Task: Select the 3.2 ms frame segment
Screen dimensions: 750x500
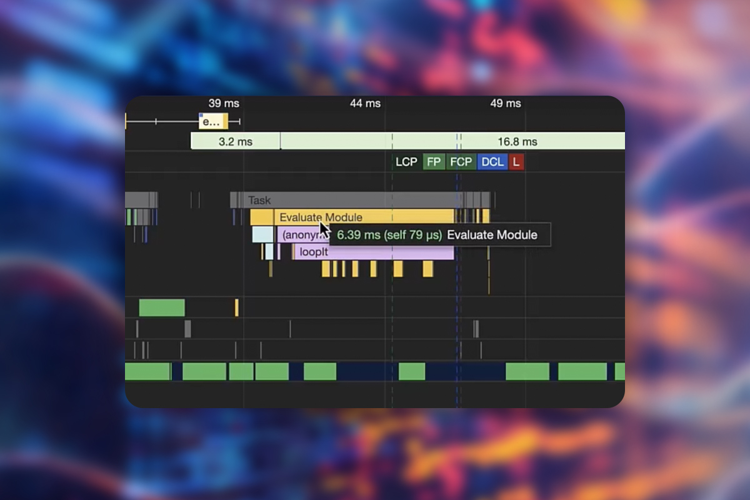Action: coord(236,141)
